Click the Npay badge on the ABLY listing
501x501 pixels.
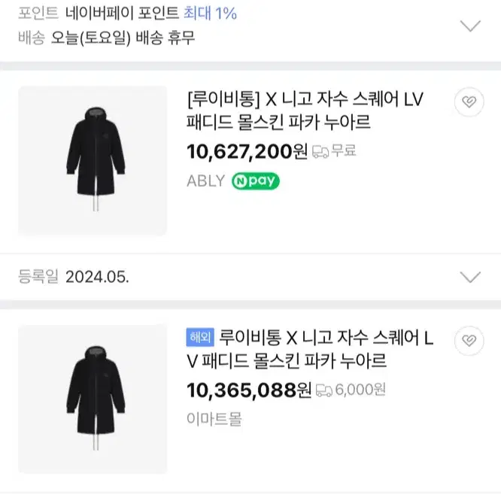[x=256, y=181]
